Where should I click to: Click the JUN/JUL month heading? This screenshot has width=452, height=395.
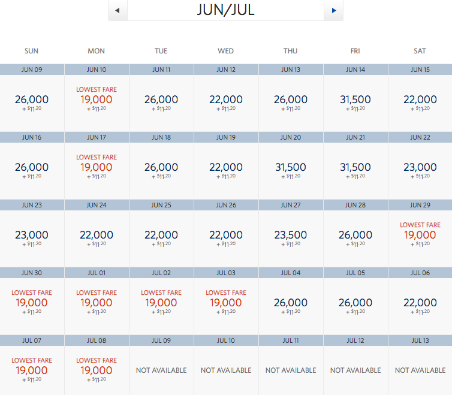(225, 10)
